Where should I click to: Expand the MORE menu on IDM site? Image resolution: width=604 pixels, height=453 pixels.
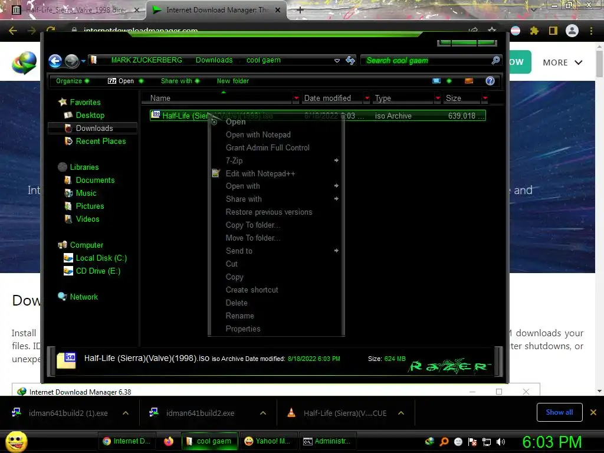pos(562,63)
